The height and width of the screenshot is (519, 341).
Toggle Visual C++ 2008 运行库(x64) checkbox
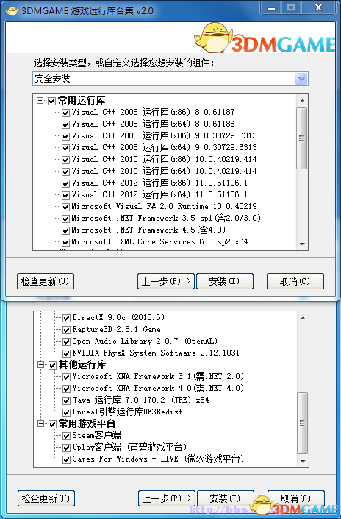65,148
